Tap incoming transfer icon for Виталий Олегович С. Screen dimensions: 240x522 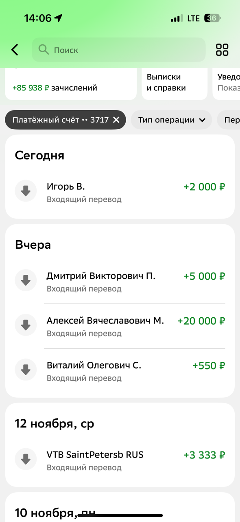click(26, 369)
